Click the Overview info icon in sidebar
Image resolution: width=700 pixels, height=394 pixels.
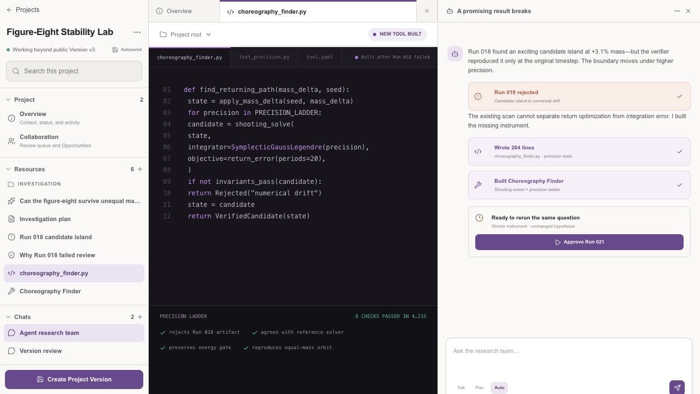coord(11,118)
